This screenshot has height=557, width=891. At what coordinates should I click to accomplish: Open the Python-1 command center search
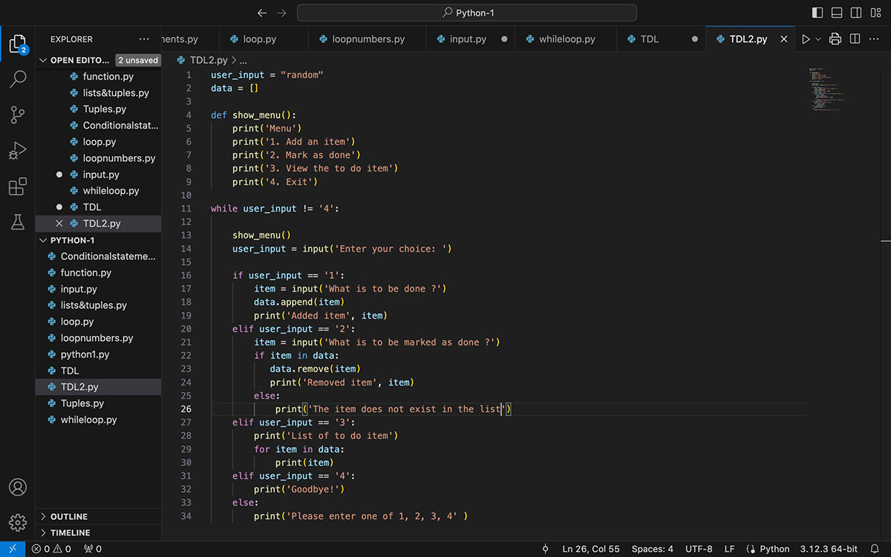coord(467,13)
